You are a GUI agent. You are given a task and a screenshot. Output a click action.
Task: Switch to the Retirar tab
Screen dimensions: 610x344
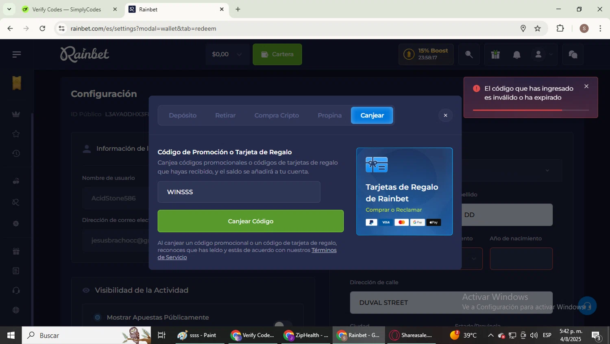pyautogui.click(x=225, y=115)
